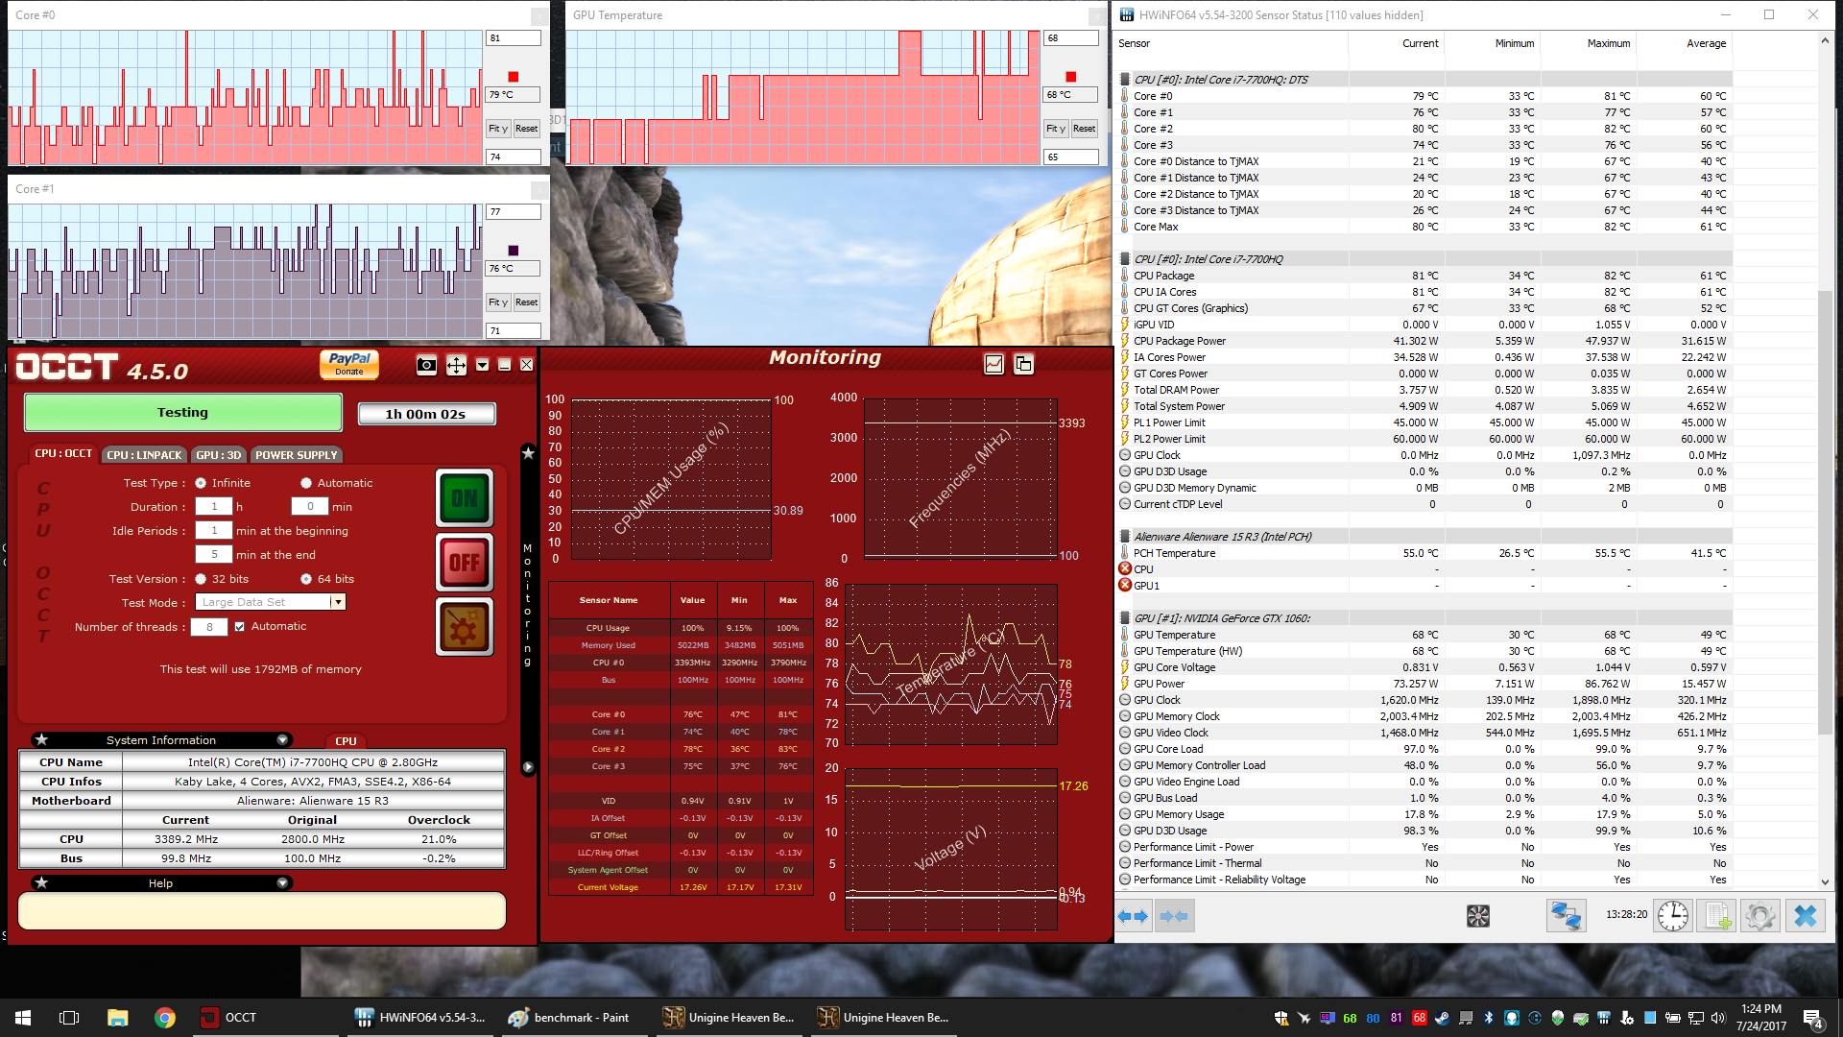Click the red Core #0 color swatch

514,77
